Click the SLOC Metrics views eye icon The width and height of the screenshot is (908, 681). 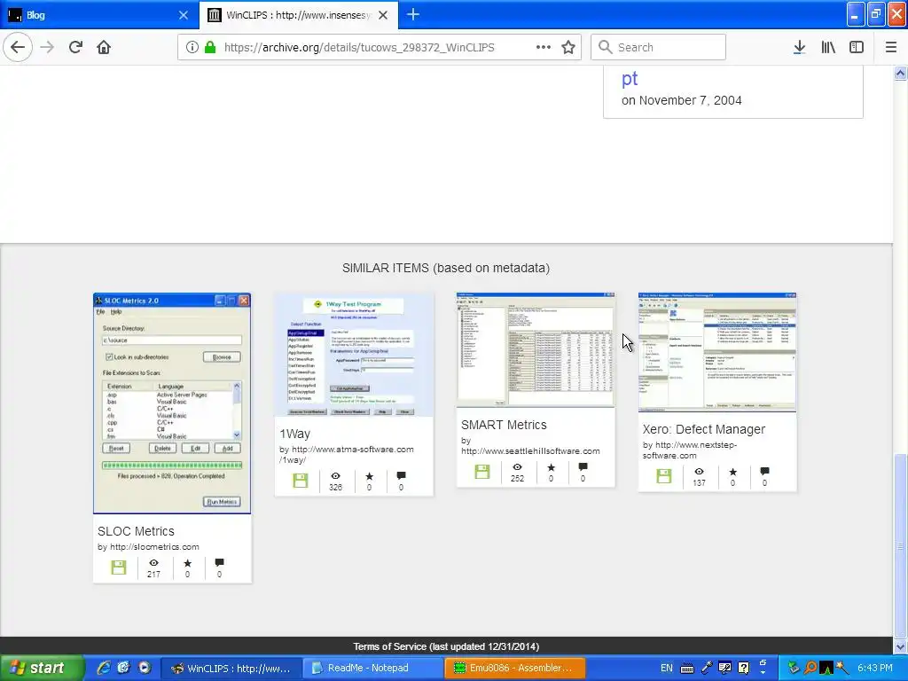coord(153,563)
